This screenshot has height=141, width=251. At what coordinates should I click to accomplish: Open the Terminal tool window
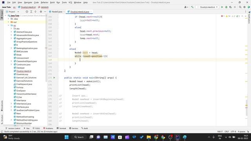coord(61,128)
